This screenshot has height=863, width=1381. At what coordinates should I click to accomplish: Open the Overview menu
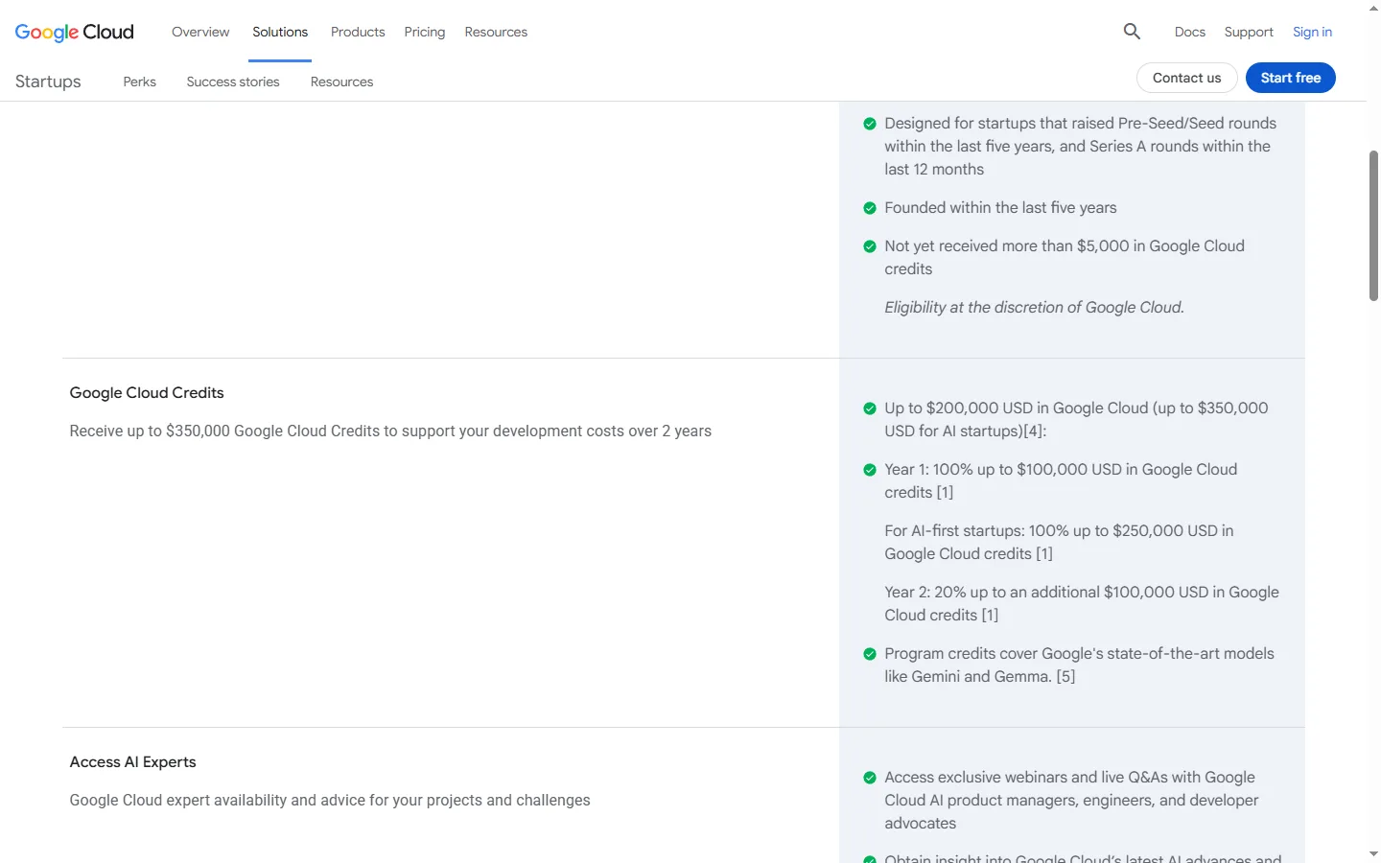[200, 32]
